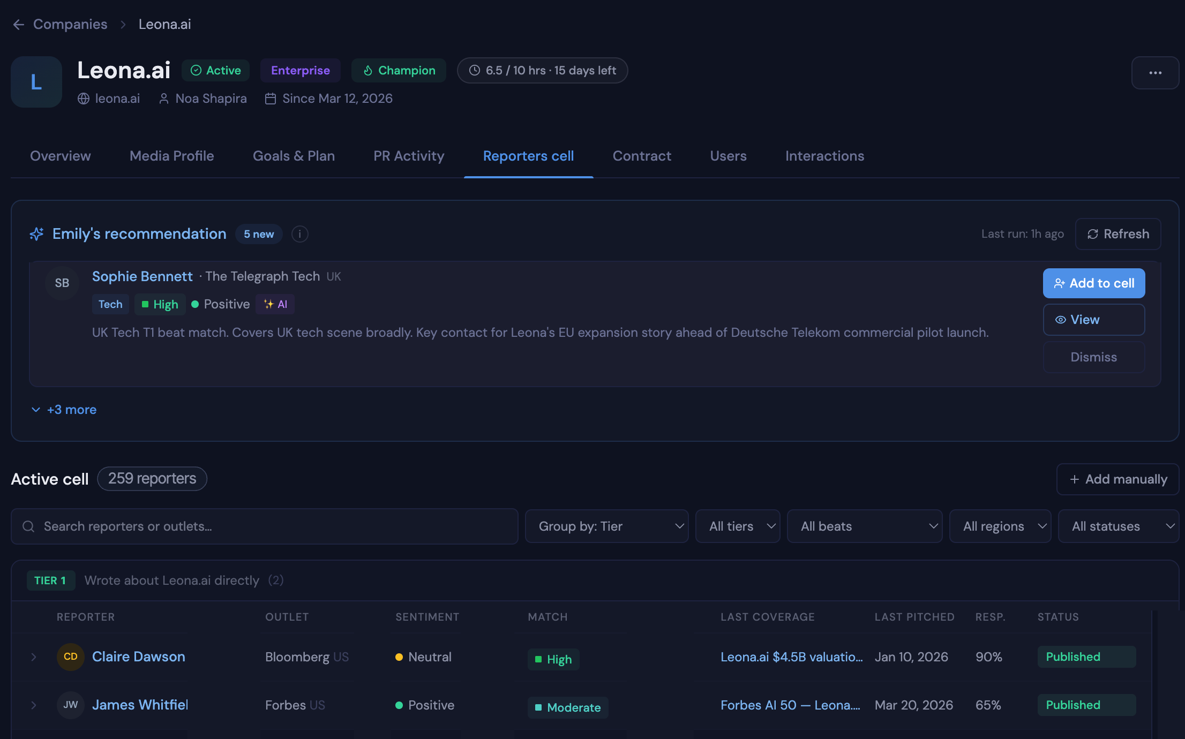Open the PR Activity tab
The height and width of the screenshot is (739, 1185).
(409, 156)
